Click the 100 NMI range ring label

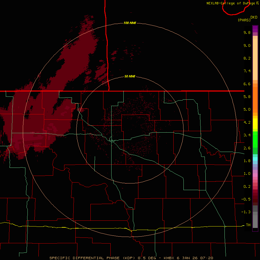pyautogui.click(x=130, y=23)
